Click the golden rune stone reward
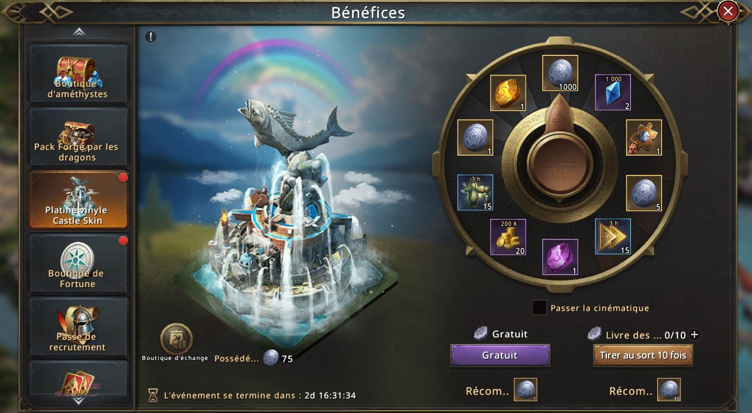This screenshot has height=413, width=752. click(508, 93)
